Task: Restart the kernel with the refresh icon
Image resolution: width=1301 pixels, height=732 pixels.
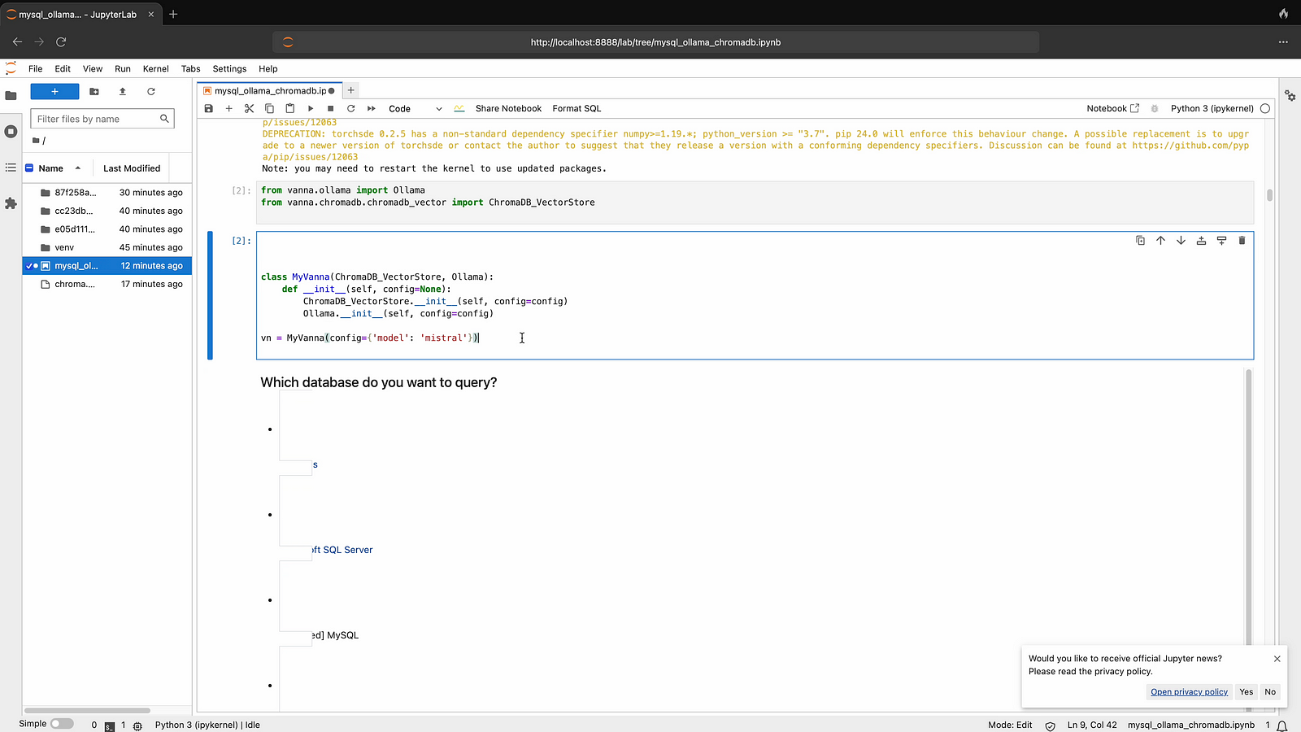Action: (x=351, y=108)
